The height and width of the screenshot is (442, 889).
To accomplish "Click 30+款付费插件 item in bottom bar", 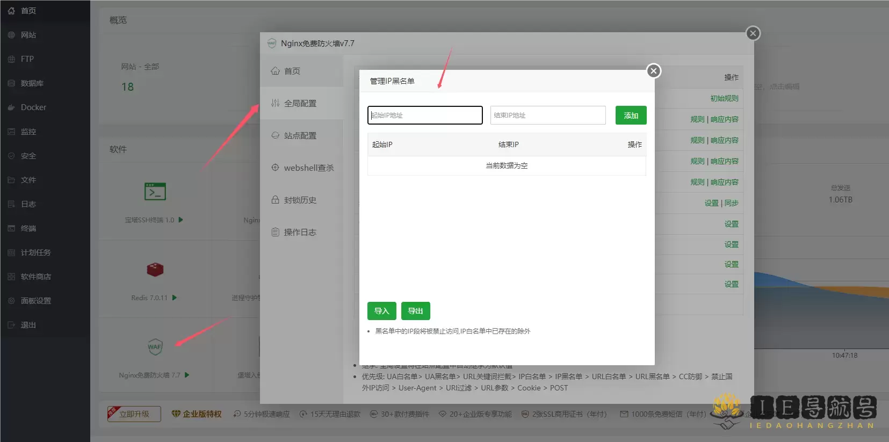I will (400, 414).
